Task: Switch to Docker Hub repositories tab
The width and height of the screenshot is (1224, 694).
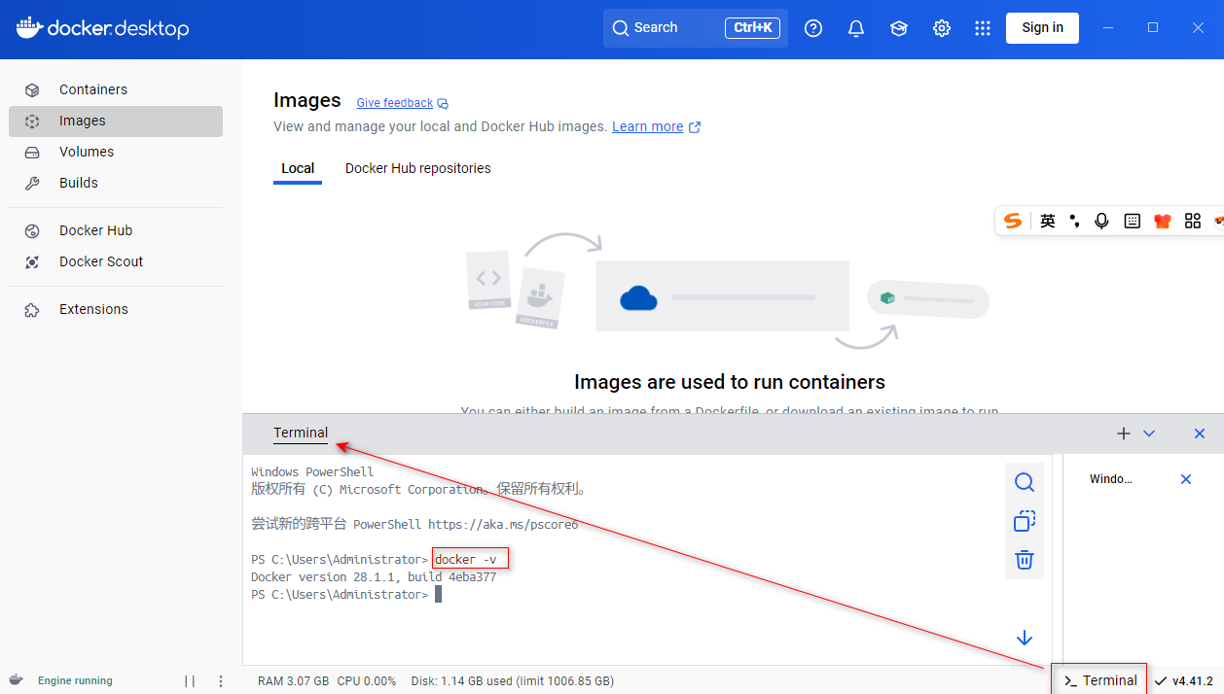Action: [417, 169]
